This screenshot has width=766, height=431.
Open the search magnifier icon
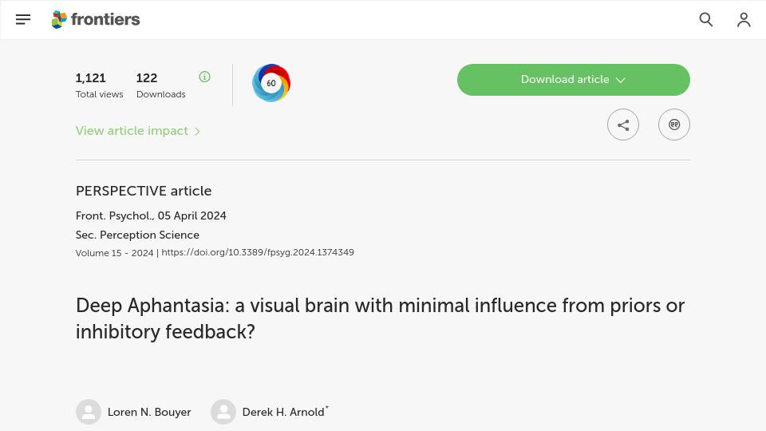click(x=706, y=19)
